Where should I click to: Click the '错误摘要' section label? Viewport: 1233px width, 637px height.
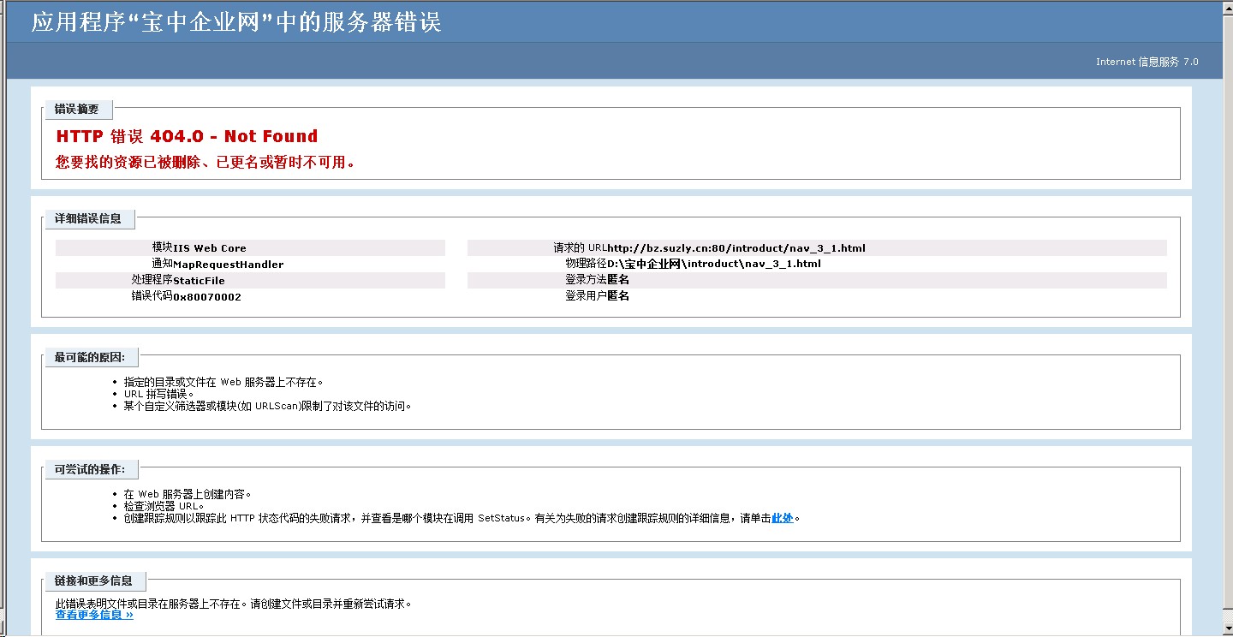77,110
